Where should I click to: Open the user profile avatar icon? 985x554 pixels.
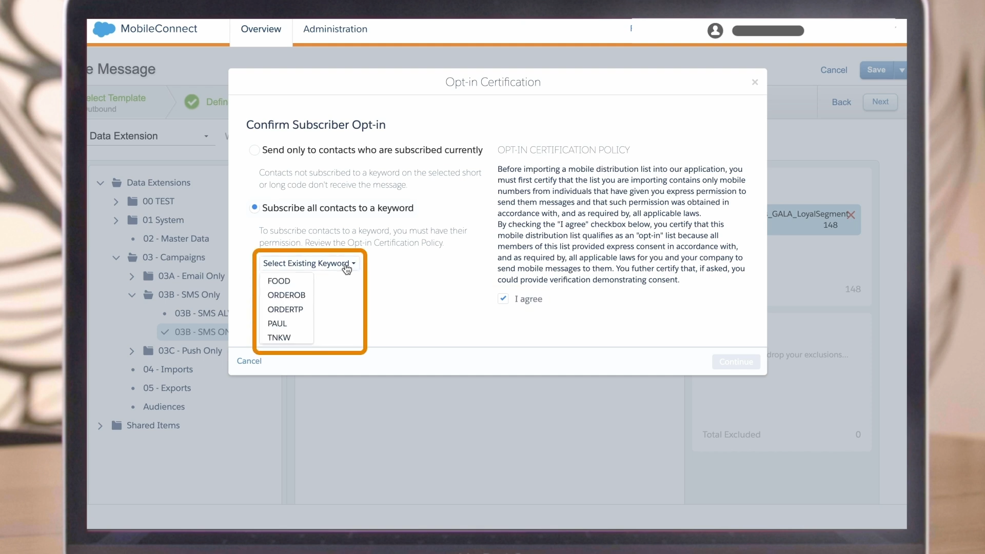(x=715, y=31)
